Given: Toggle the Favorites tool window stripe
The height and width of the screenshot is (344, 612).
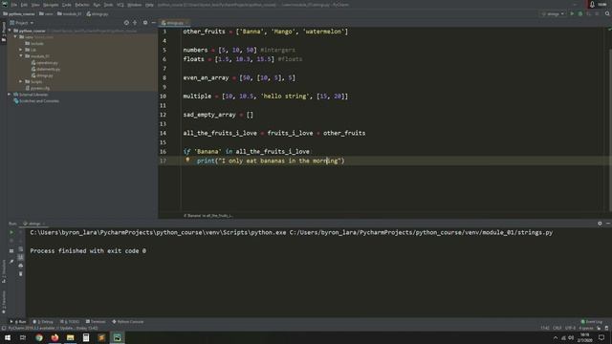Looking at the screenshot, I should click(x=4, y=302).
